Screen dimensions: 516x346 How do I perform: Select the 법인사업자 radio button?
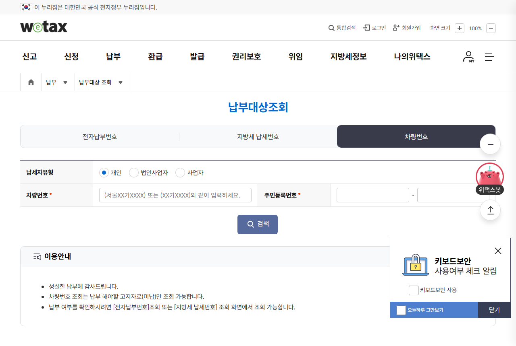coord(134,173)
